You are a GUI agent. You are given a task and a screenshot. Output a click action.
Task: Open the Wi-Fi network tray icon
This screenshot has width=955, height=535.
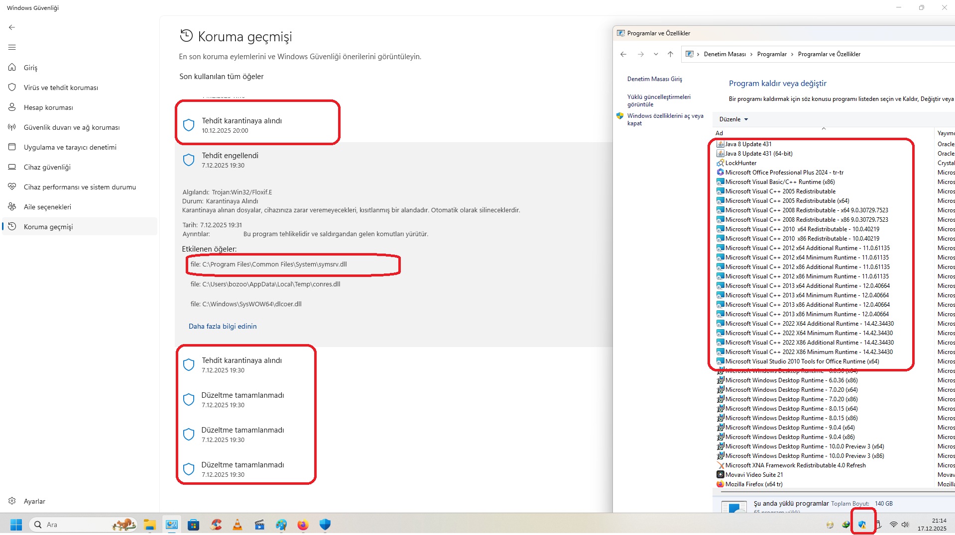(894, 525)
